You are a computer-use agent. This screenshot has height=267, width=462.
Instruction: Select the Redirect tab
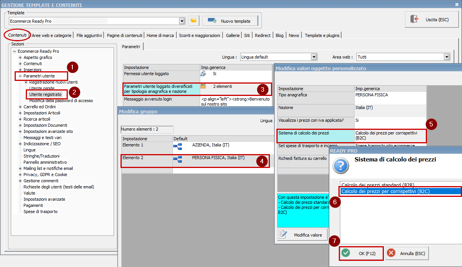point(263,35)
